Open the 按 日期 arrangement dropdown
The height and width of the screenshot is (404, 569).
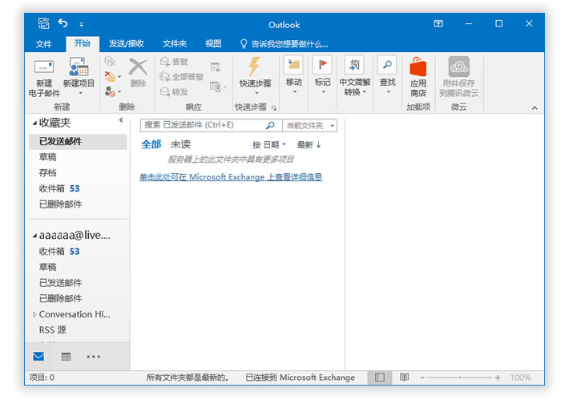click(x=269, y=145)
